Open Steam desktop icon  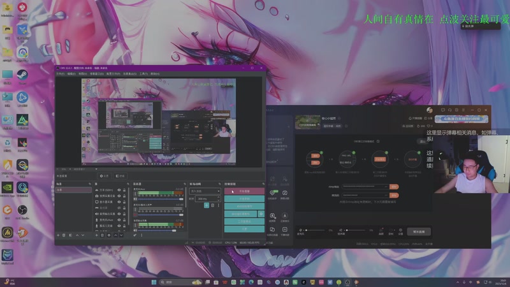pyautogui.click(x=22, y=77)
